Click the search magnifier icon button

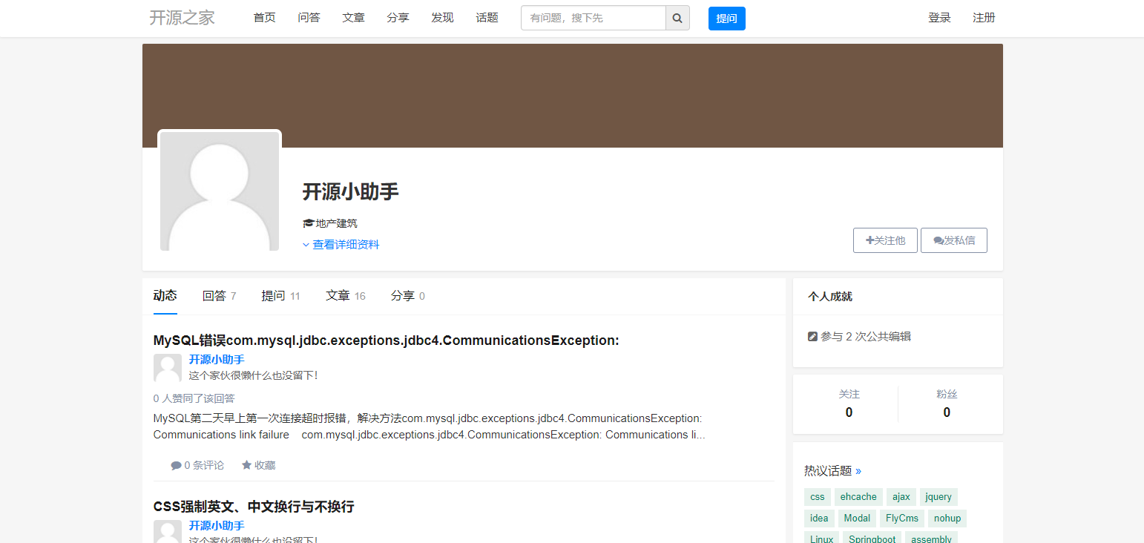677,18
